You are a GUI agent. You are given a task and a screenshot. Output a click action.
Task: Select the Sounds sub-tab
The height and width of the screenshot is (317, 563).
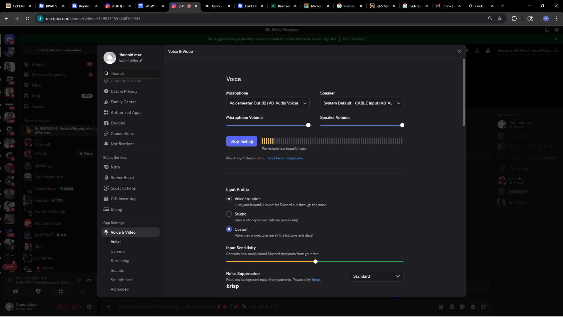tap(117, 270)
